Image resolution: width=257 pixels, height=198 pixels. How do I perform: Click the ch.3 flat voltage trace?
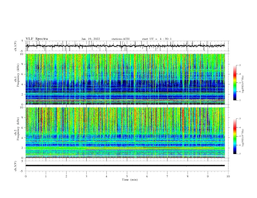[125, 166]
